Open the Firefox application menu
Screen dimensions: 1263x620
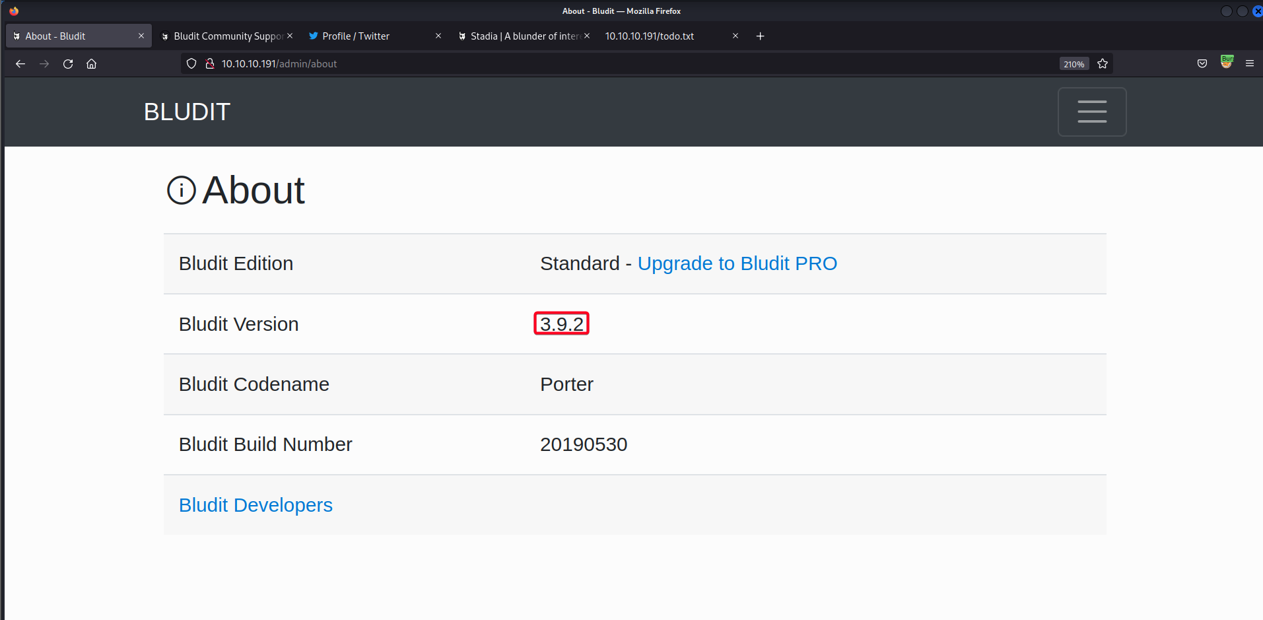point(1250,64)
